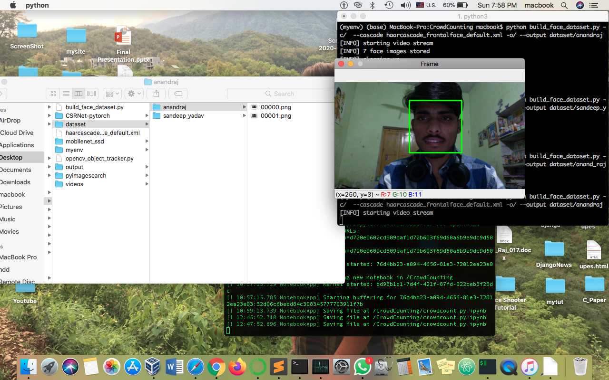Open Microsoft Word in the Dock
Image resolution: width=609 pixels, height=380 pixels.
pyautogui.click(x=175, y=366)
